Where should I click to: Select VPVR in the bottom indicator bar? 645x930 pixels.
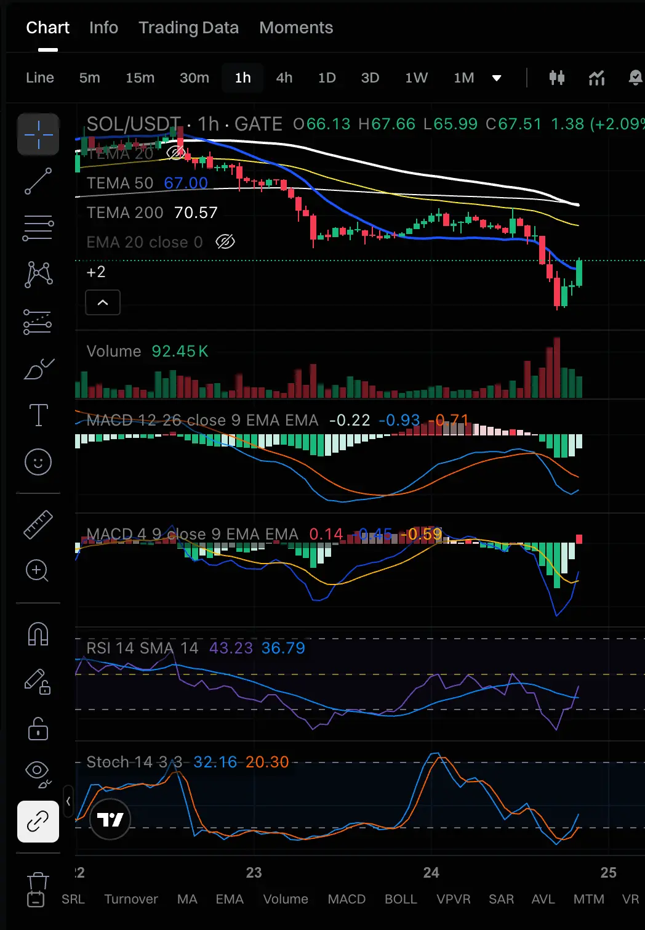454,899
